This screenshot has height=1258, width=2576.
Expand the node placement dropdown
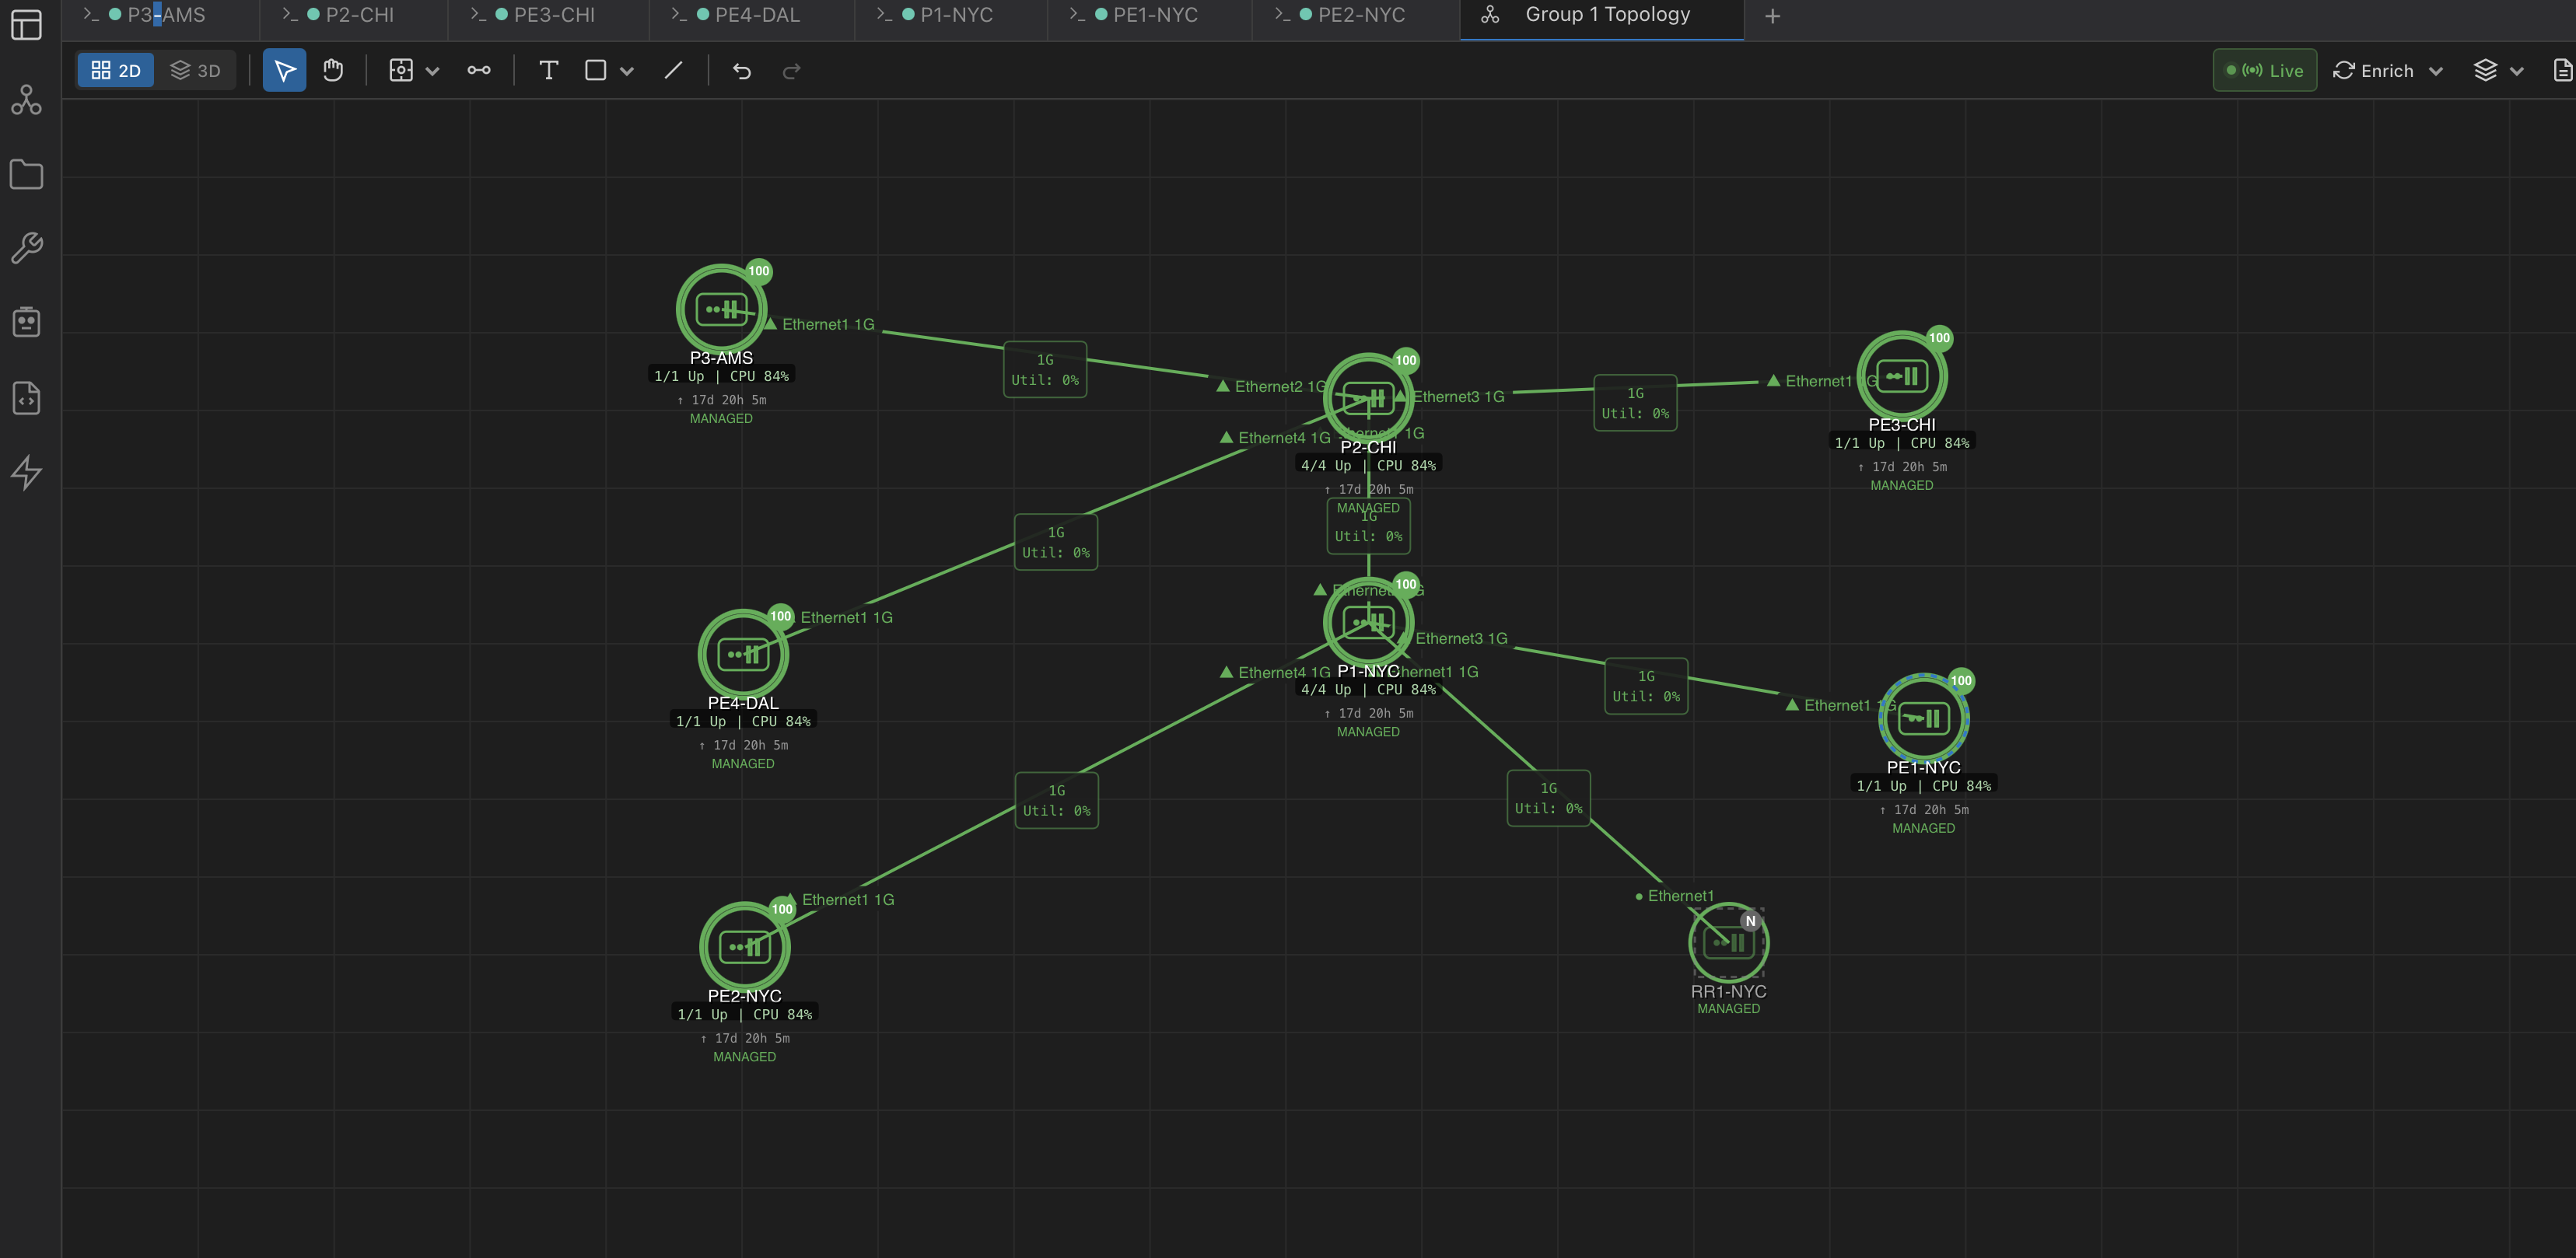pos(433,70)
